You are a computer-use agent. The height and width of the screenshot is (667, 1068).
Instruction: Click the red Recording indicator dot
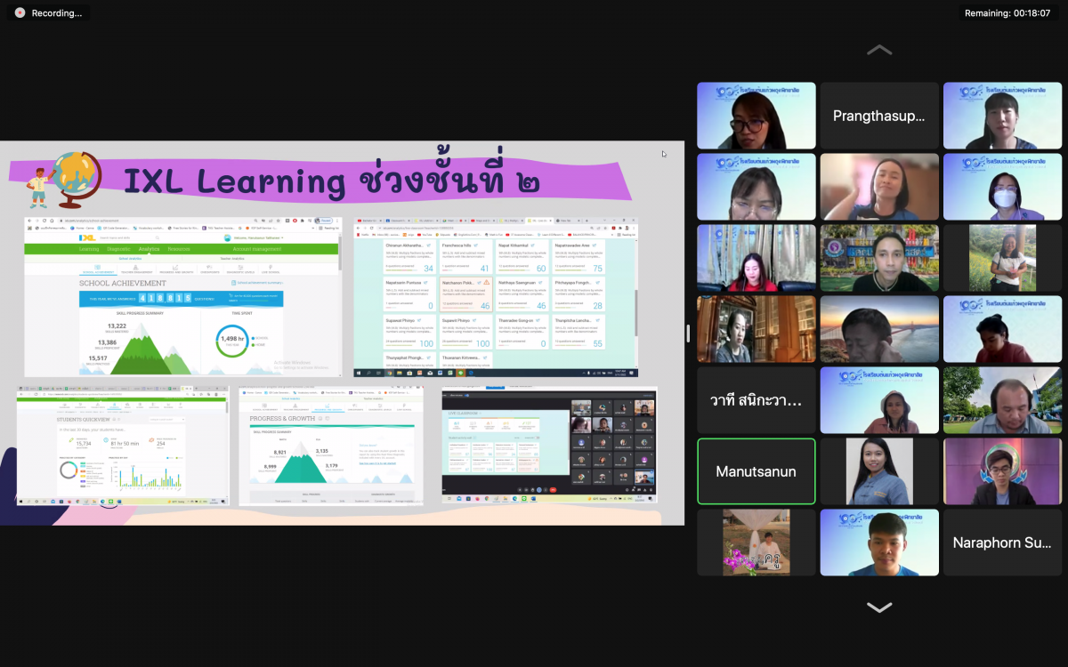click(20, 13)
